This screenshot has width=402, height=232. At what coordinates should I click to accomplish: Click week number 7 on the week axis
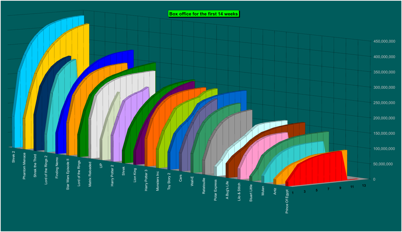click(328, 189)
